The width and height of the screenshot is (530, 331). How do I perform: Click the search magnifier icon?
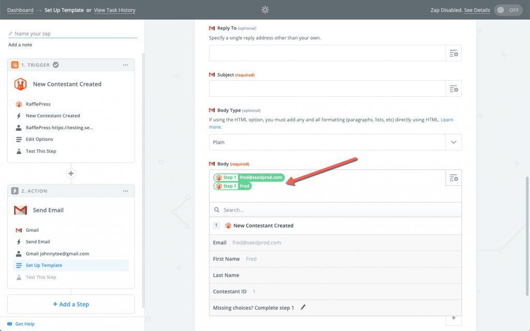coord(217,210)
